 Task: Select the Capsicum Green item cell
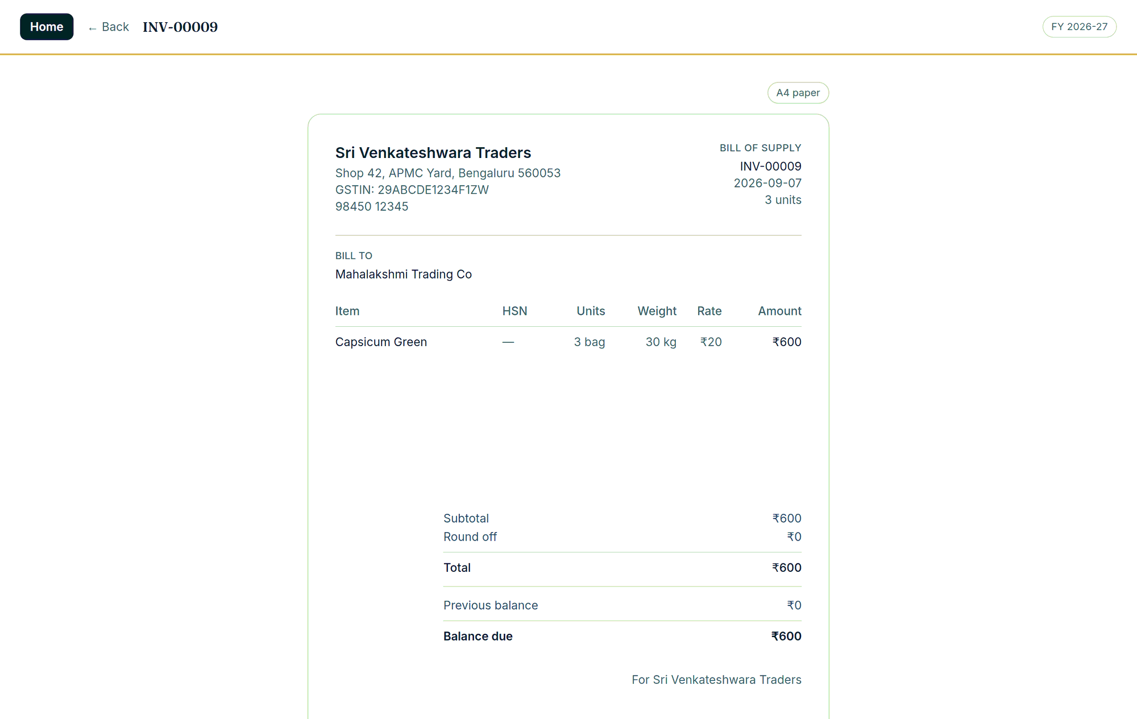[x=381, y=342]
